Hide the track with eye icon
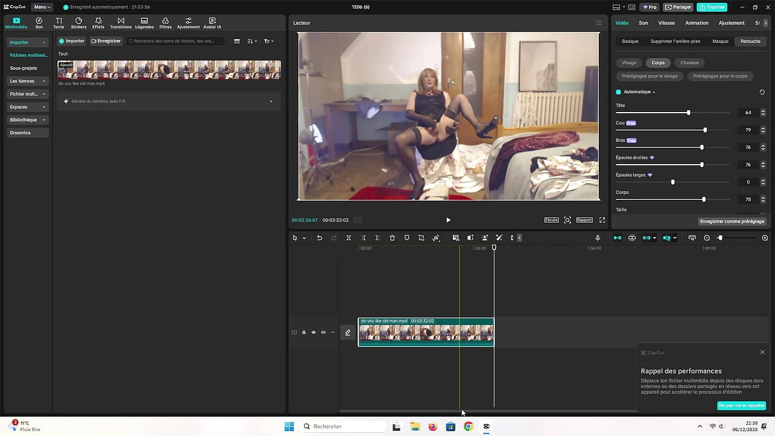 coord(314,332)
